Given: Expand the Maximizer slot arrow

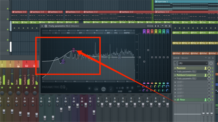Looking at the screenshot, I should [175, 68].
